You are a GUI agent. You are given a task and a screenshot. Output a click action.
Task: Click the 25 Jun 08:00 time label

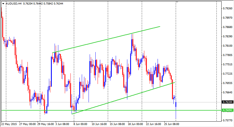pos(171,124)
